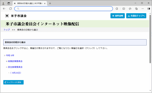Toggle the browser sidebar icon
This screenshot has width=152, height=93.
point(149,9)
